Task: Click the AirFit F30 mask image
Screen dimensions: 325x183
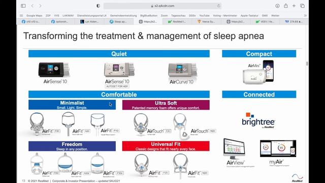Action: (37, 124)
